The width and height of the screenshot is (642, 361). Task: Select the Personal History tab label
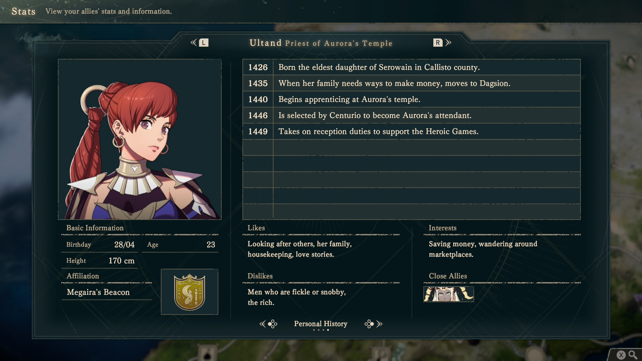click(321, 324)
